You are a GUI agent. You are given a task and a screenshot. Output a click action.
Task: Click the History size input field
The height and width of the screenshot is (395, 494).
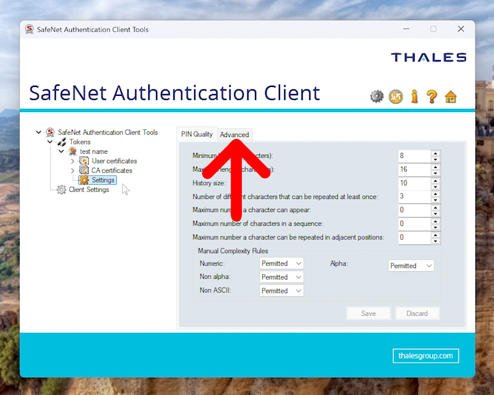pyautogui.click(x=414, y=183)
